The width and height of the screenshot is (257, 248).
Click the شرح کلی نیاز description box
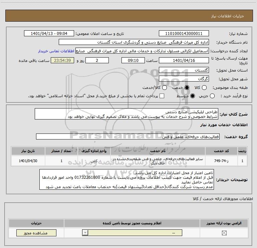[x=126, y=114]
